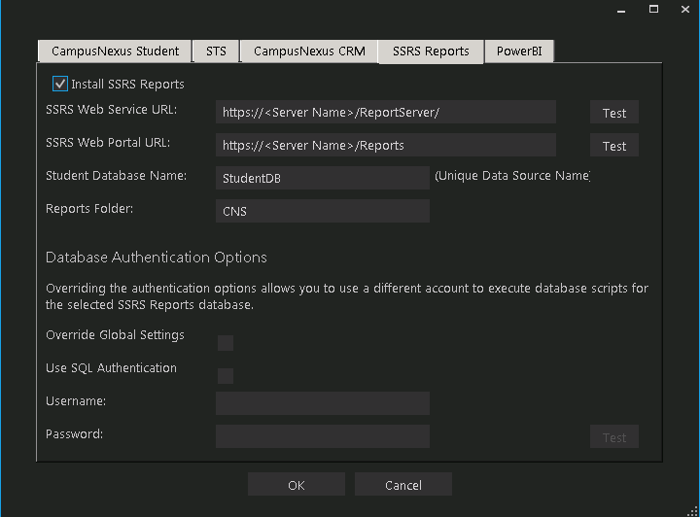Click the SSRS Web Service URL label
The width and height of the screenshot is (700, 517).
[x=111, y=110]
